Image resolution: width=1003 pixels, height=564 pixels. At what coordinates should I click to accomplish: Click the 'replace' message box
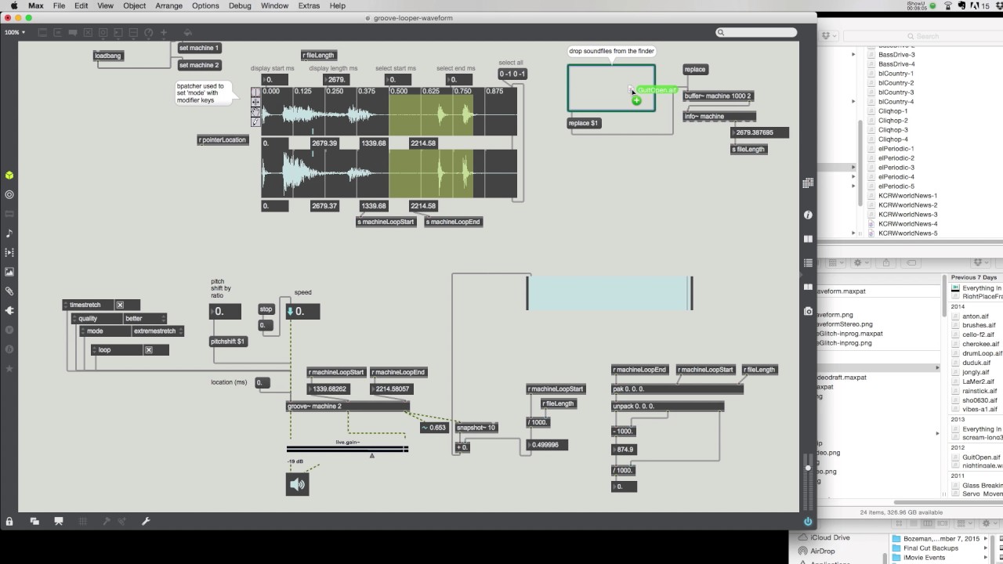(695, 69)
